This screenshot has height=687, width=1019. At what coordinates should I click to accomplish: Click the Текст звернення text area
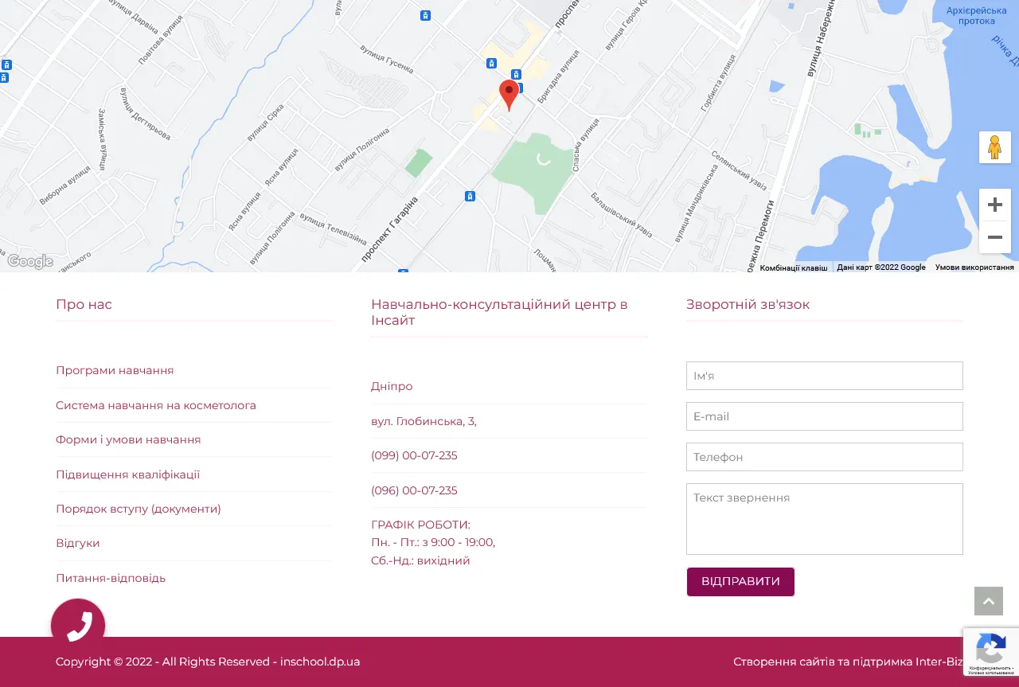[824, 518]
